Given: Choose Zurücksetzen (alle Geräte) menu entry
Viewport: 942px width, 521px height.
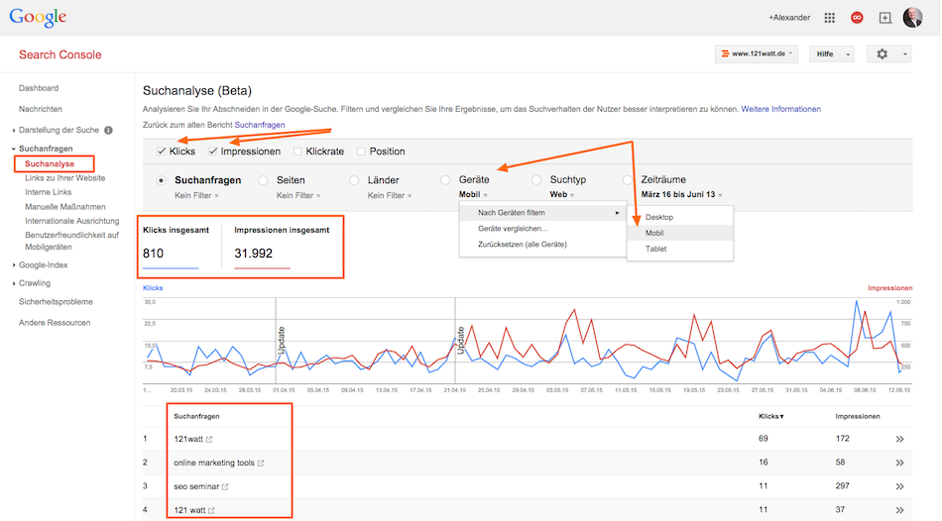Looking at the screenshot, I should [x=542, y=245].
